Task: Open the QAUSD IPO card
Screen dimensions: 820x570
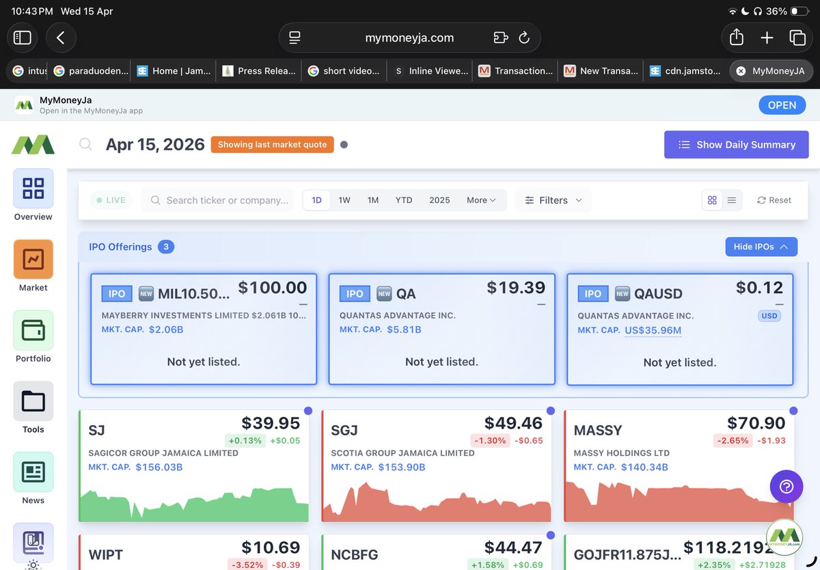Action: click(x=680, y=329)
